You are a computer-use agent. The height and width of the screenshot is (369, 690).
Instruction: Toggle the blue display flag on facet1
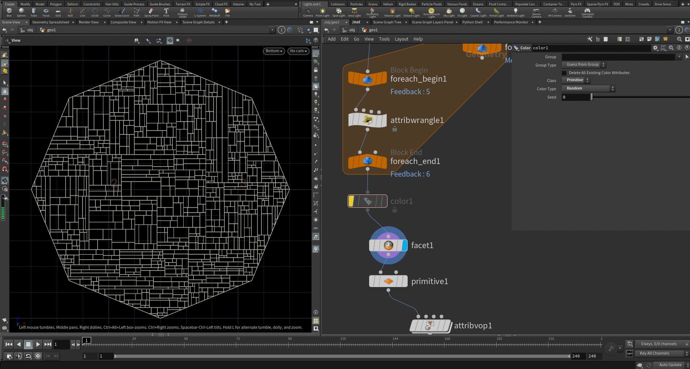[404, 245]
